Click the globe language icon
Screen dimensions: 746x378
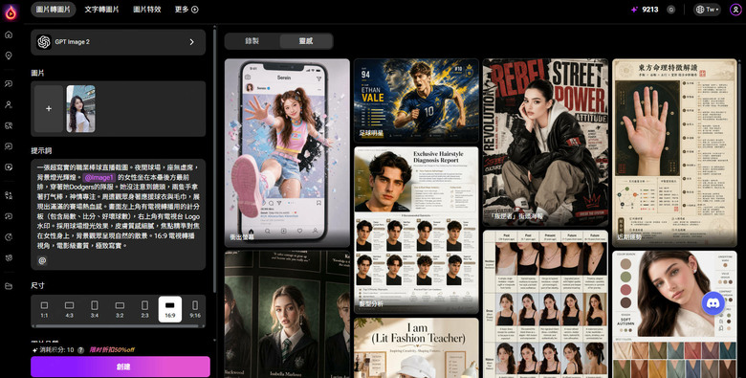700,10
